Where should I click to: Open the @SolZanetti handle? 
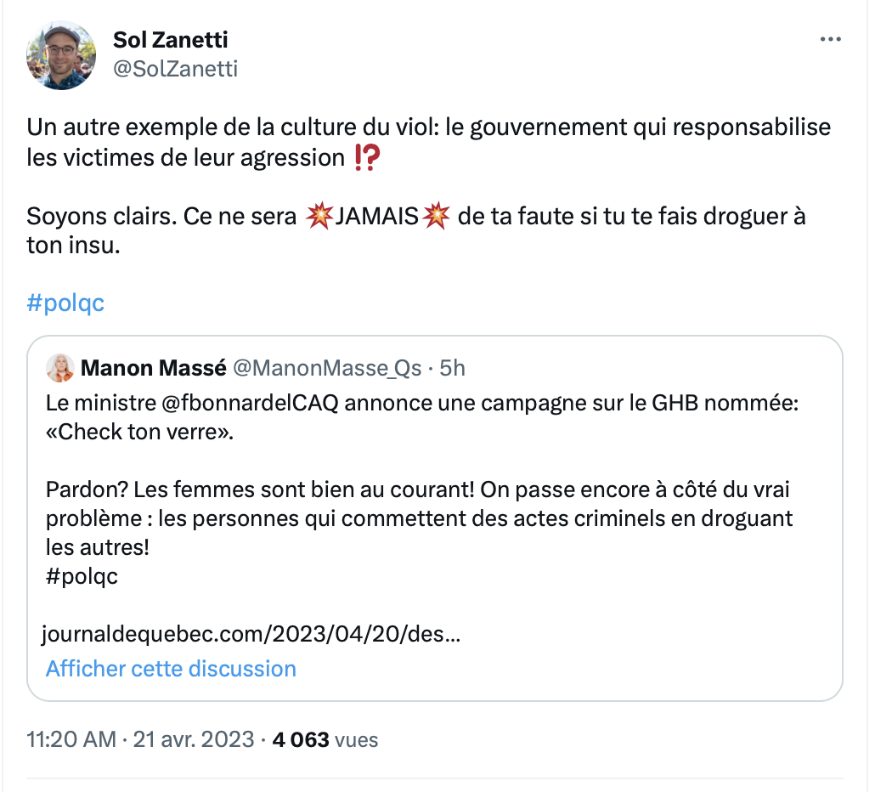pyautogui.click(x=175, y=69)
